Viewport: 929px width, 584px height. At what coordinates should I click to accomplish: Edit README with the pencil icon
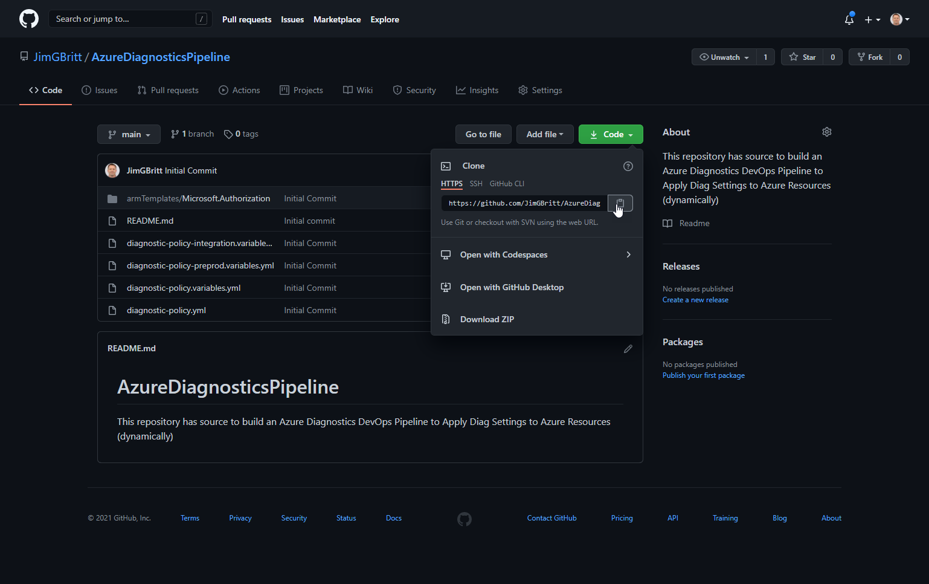tap(628, 349)
